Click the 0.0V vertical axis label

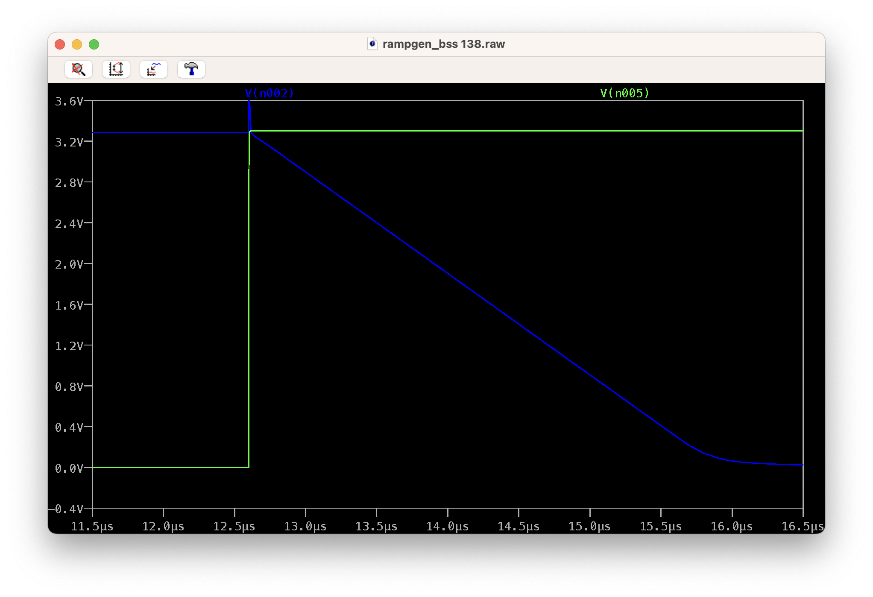click(69, 468)
